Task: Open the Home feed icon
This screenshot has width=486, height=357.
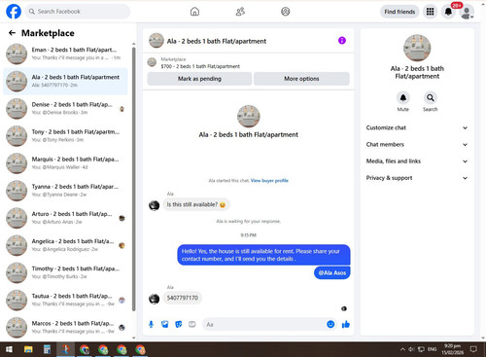Action: tap(194, 12)
